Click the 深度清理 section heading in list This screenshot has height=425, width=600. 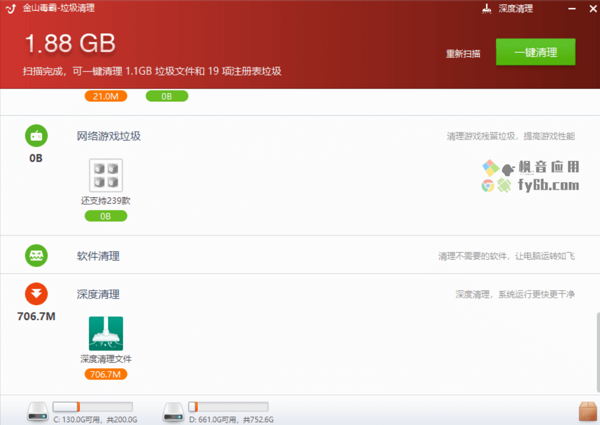point(98,294)
